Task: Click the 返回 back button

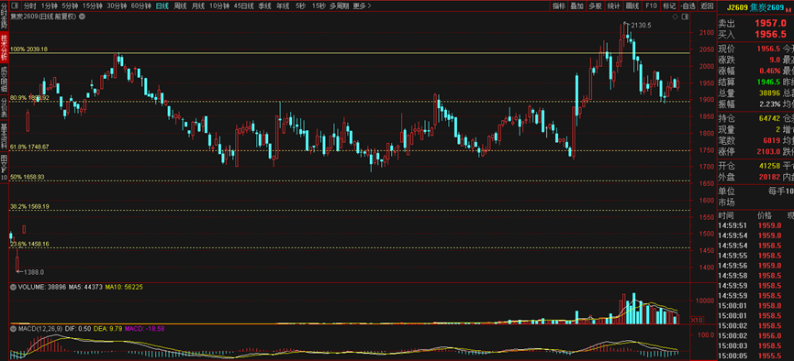Action: pyautogui.click(x=707, y=6)
